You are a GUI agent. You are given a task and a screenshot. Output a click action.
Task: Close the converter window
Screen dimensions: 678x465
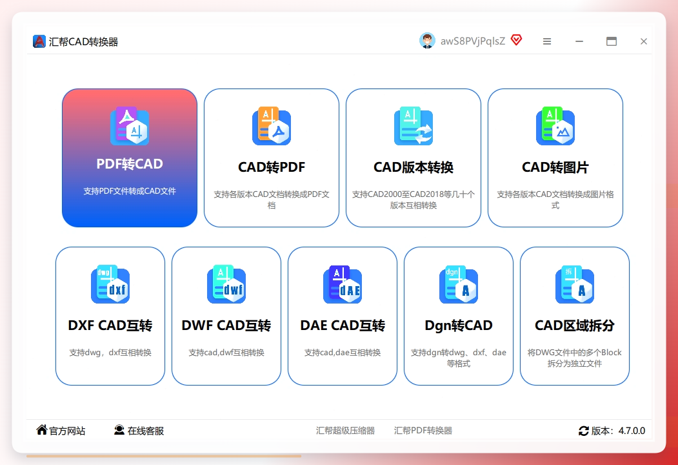click(x=644, y=41)
